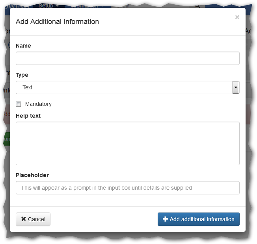
Task: Click the Add Additional Information dialog title
Action: tap(57, 22)
